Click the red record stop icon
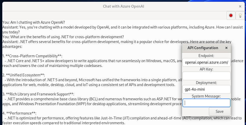 (231, 16)
